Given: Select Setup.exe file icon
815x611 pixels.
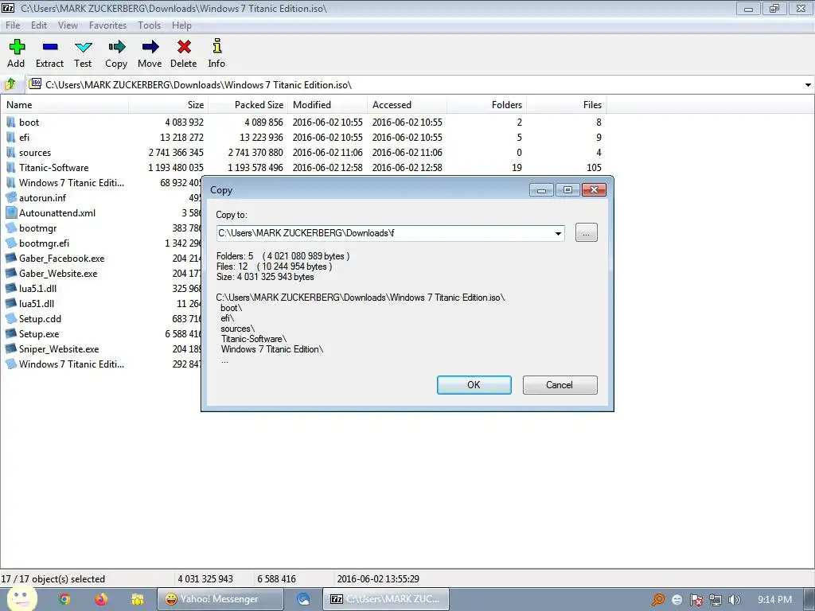Looking at the screenshot, I should click(x=11, y=333).
